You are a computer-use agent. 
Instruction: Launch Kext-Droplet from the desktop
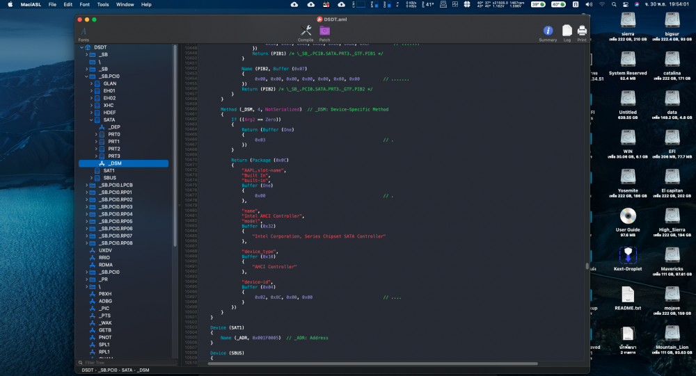click(628, 258)
